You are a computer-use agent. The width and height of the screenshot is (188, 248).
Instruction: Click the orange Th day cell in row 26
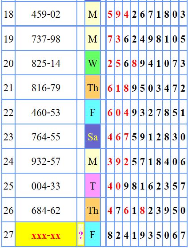92,210
